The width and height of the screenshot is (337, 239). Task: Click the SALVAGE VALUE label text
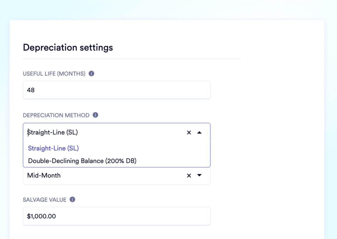click(x=44, y=200)
